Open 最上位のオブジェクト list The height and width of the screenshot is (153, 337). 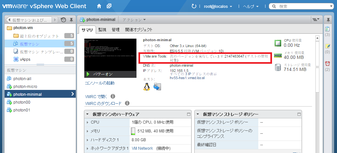(x=39, y=36)
